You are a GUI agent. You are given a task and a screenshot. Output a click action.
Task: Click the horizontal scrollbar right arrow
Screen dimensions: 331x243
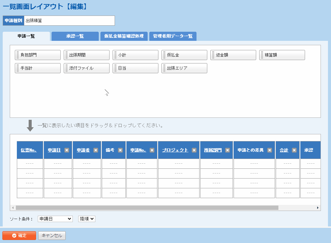coord(318,208)
